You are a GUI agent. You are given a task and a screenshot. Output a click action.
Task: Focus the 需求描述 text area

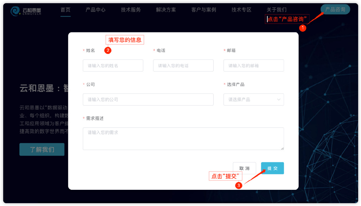[x=183, y=139]
